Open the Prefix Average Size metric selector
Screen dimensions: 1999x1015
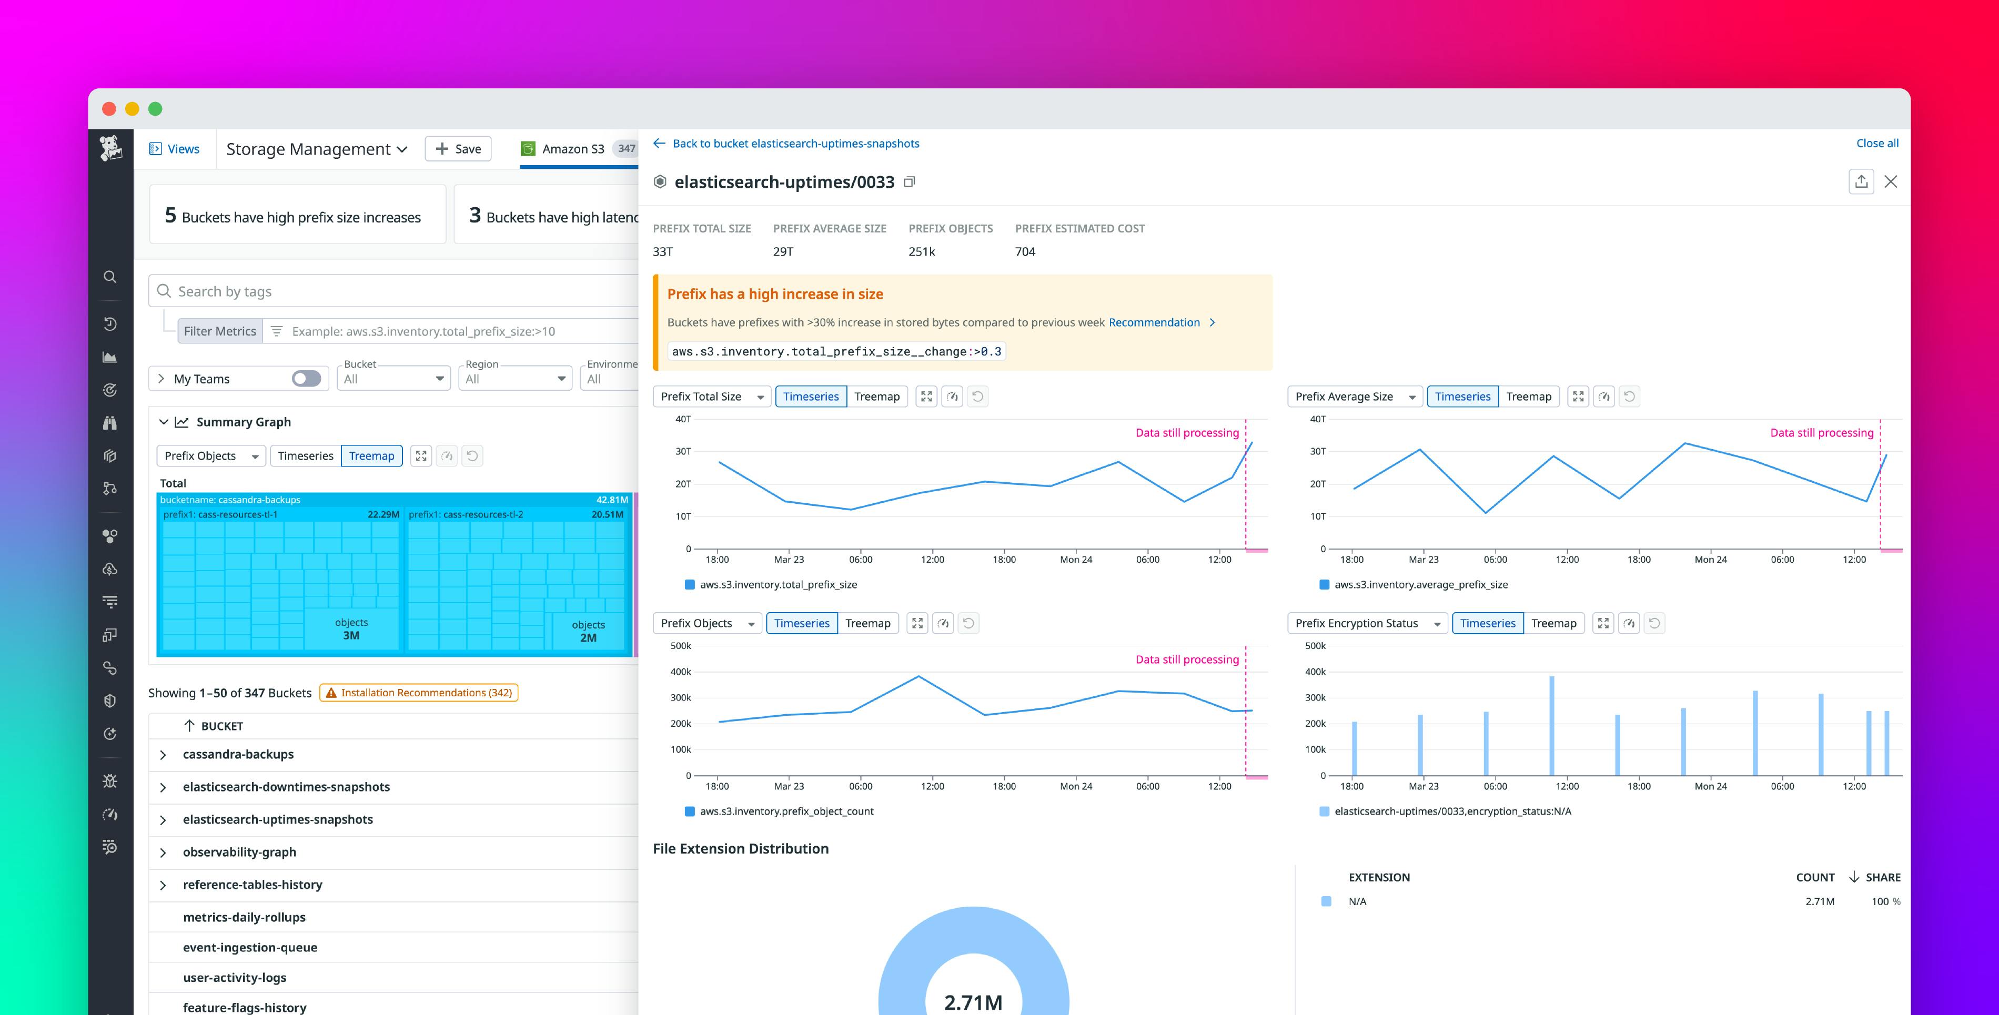pyautogui.click(x=1354, y=396)
